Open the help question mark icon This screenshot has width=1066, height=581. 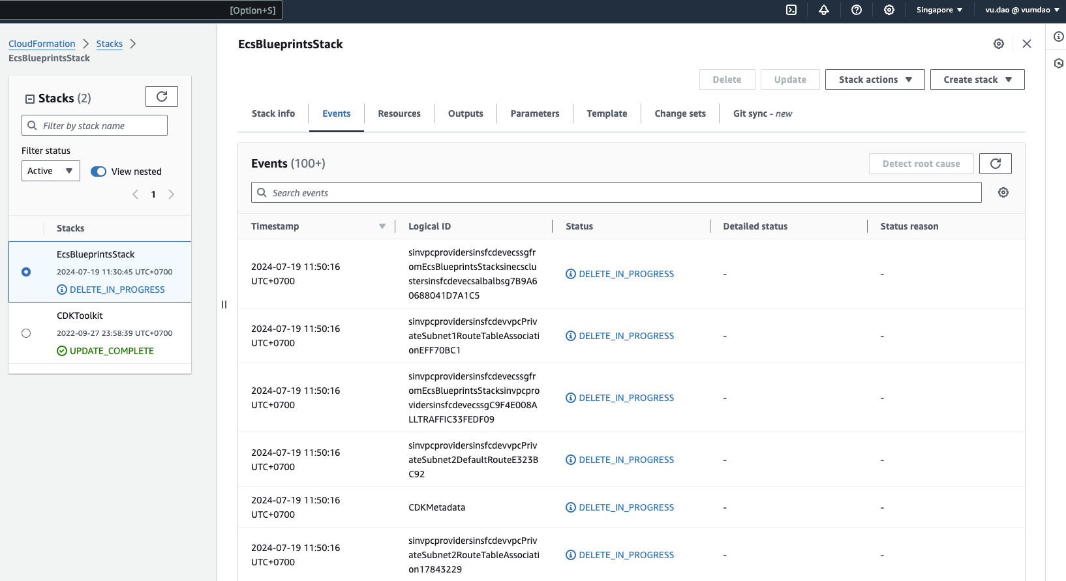click(x=857, y=10)
